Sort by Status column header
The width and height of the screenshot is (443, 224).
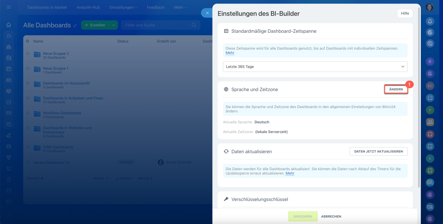click(x=123, y=41)
